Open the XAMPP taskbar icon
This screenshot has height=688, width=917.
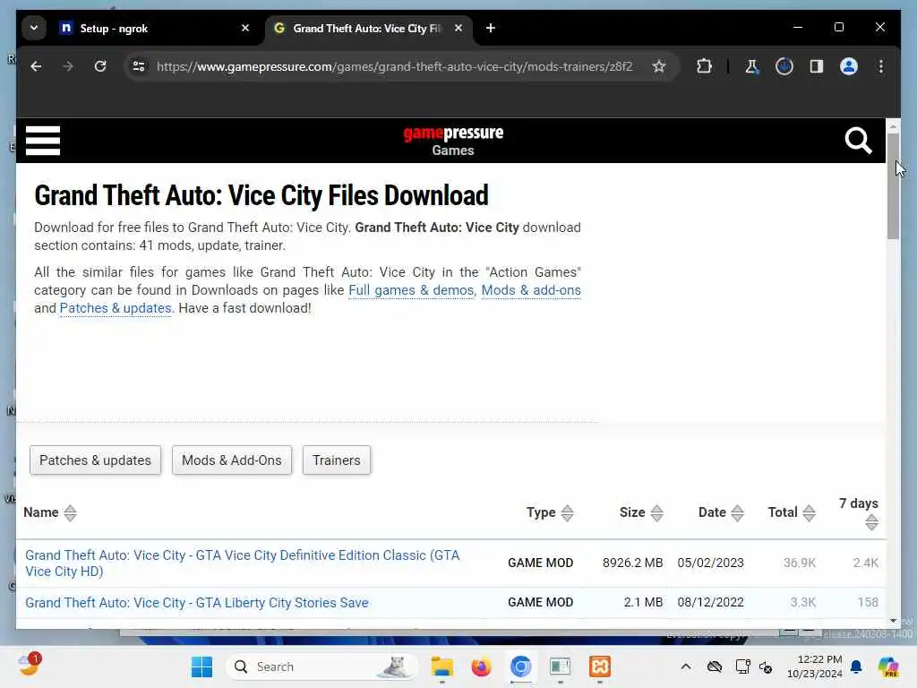click(599, 666)
